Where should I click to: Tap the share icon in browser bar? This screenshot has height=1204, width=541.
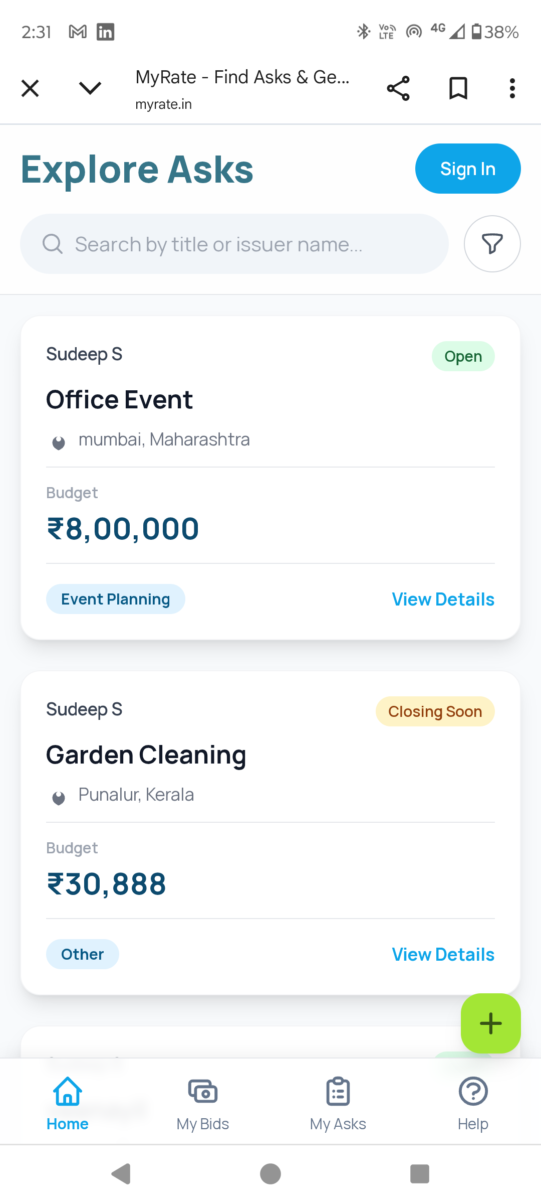click(x=398, y=89)
